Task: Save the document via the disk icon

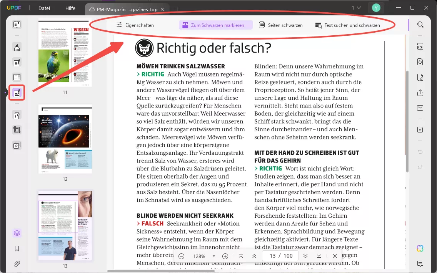Action: click(x=420, y=129)
